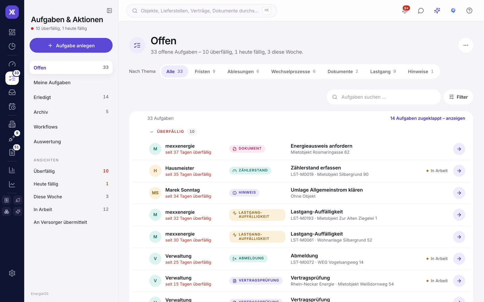Open bar chart icon in left rail
The image size is (484, 302).
click(x=12, y=170)
